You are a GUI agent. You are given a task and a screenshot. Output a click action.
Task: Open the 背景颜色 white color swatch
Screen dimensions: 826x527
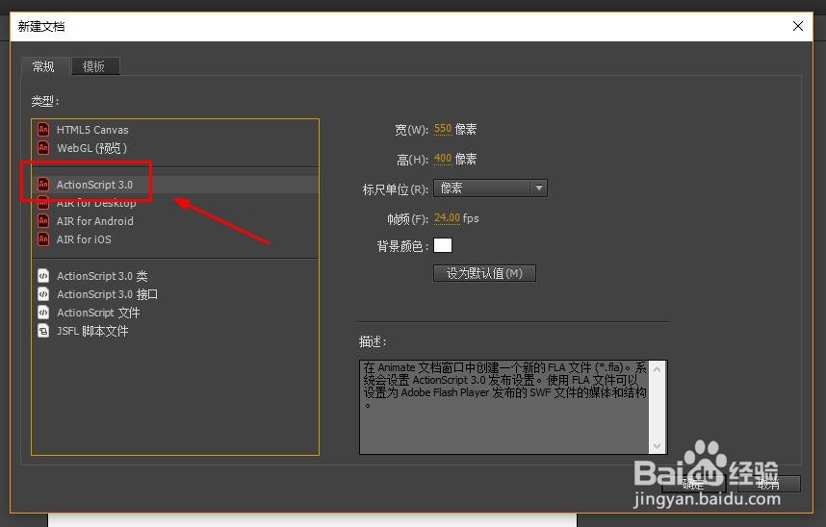click(x=443, y=245)
